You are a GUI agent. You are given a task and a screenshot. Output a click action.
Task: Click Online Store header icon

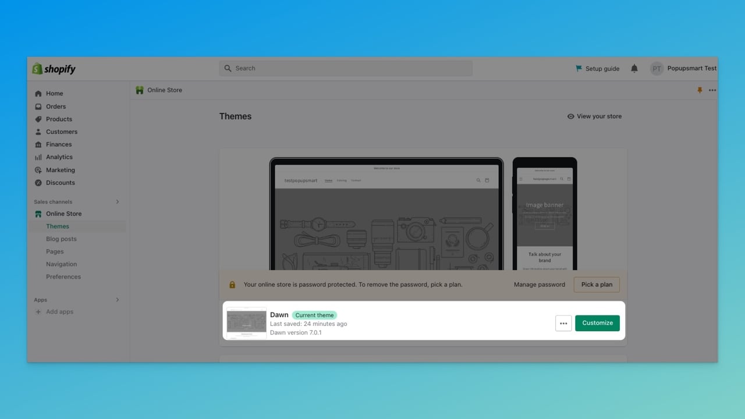point(140,90)
